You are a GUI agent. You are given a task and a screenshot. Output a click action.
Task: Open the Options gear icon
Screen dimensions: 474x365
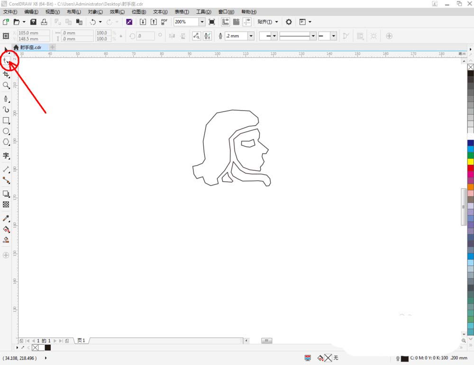click(x=289, y=22)
